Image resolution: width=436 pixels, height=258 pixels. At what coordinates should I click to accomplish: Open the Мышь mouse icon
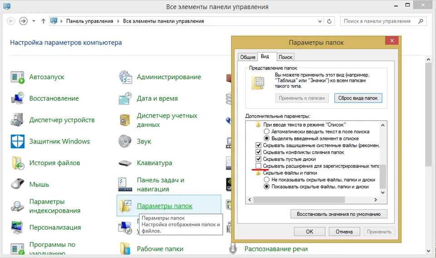(x=17, y=184)
